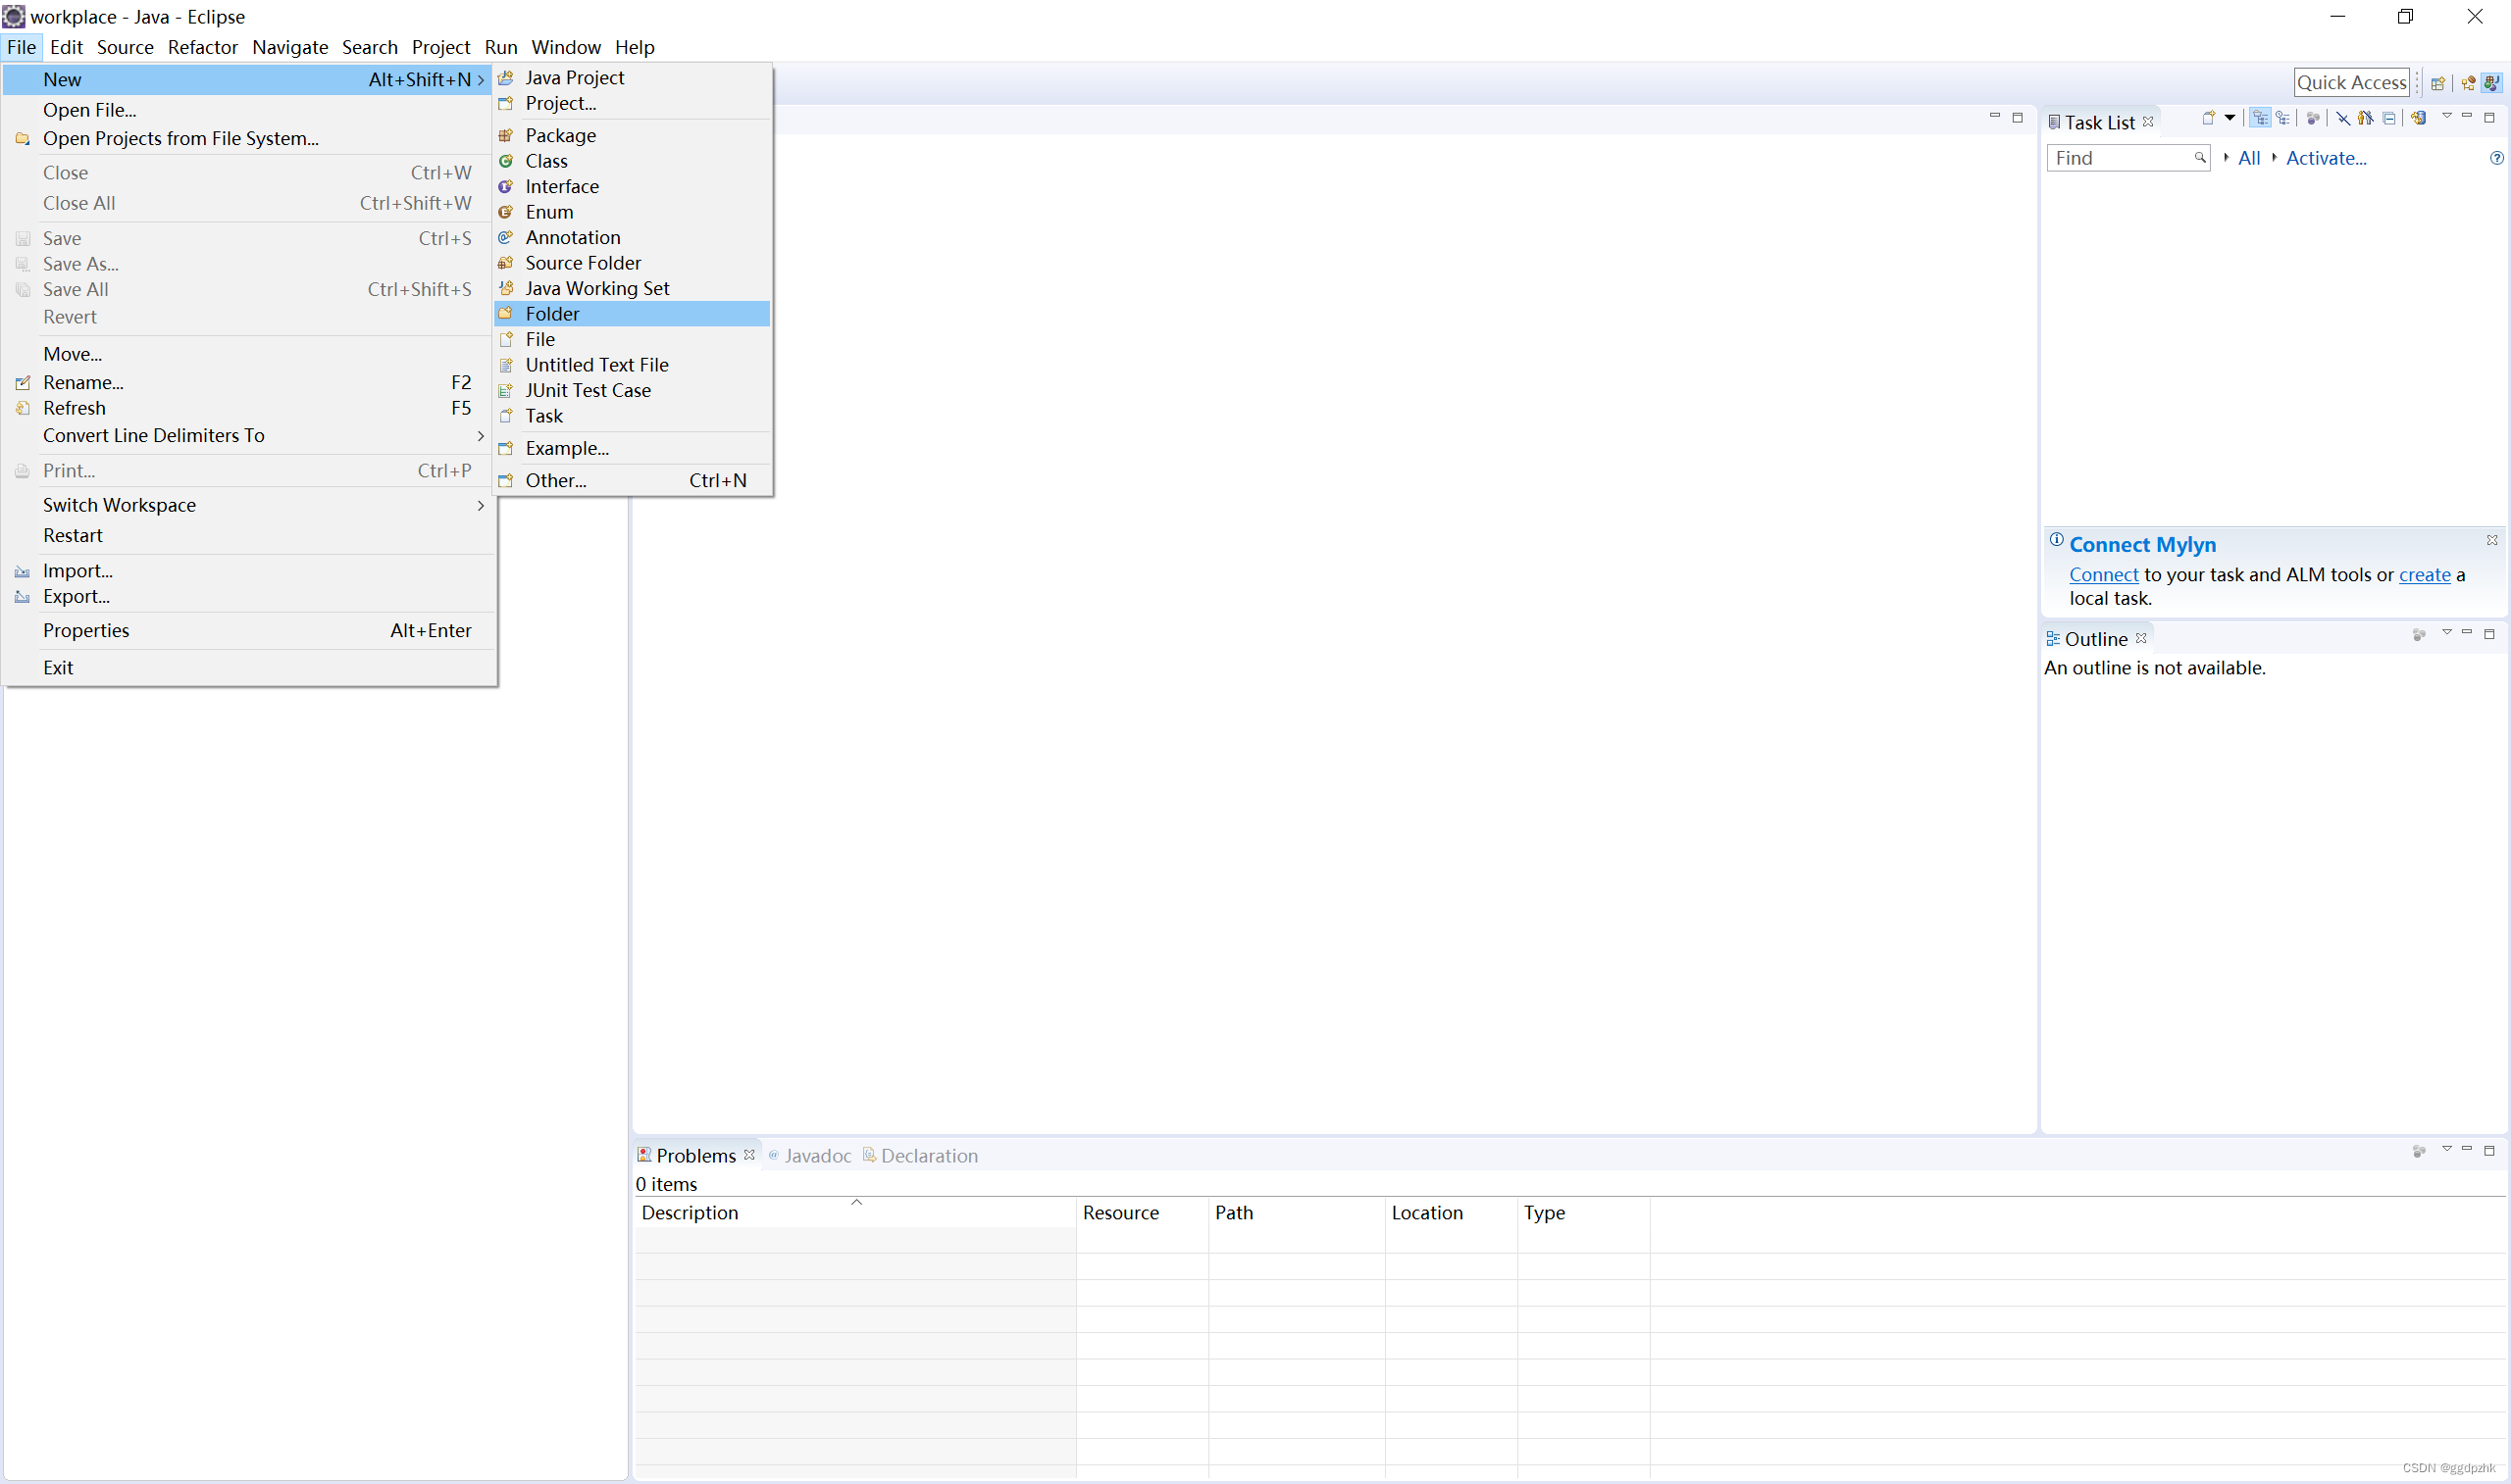
Task: Open the New Task dropdown arrow
Action: 2229,118
